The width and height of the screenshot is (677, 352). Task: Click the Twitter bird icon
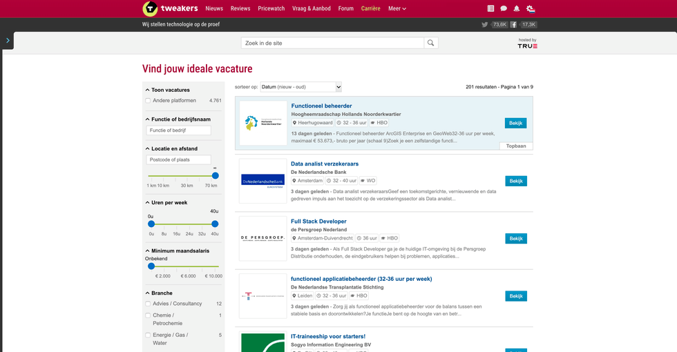(484, 25)
